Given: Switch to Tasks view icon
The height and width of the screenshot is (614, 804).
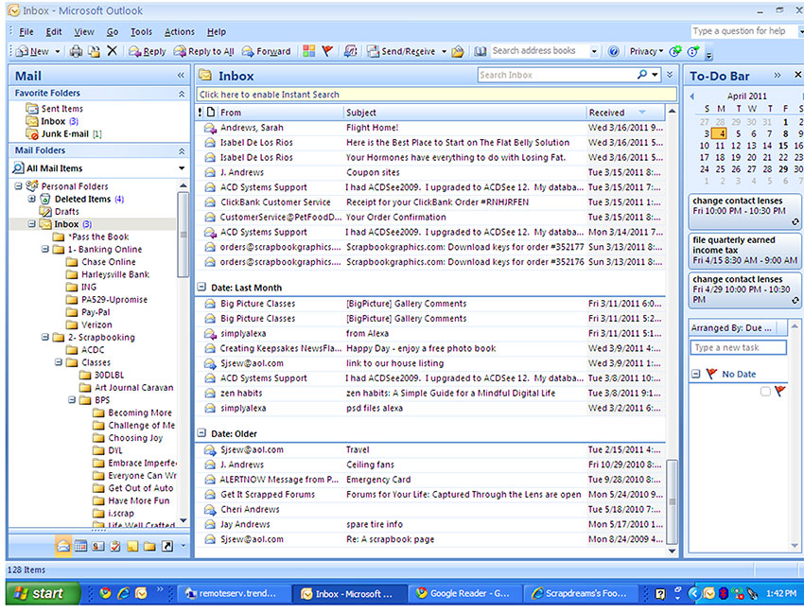Looking at the screenshot, I should [115, 546].
